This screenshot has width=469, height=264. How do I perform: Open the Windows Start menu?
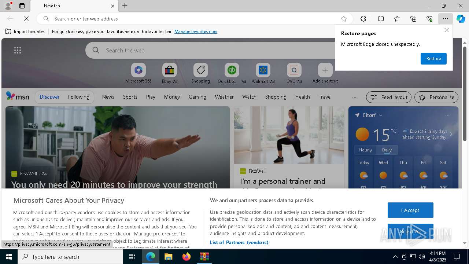click(9, 257)
